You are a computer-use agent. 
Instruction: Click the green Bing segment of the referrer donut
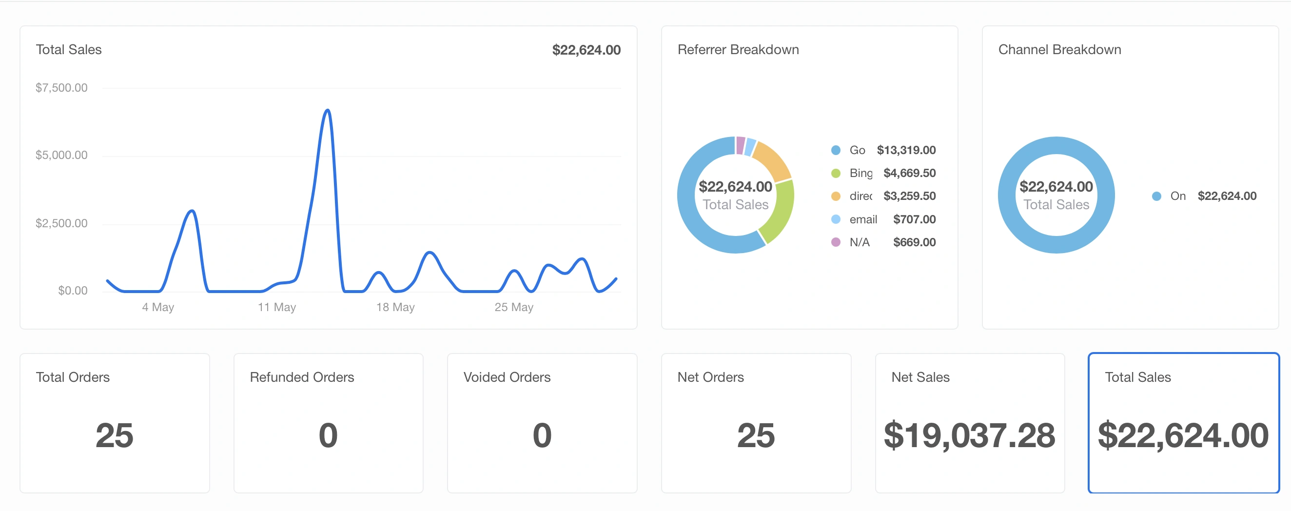[x=782, y=215]
